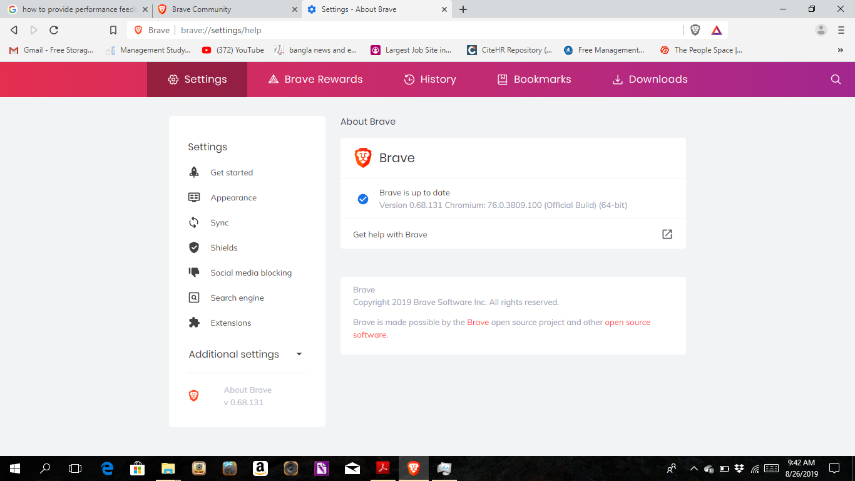Open the touch keyboard tray icon
The height and width of the screenshot is (481, 855).
[771, 468]
